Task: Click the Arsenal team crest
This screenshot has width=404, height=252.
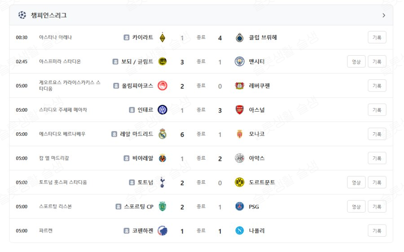Action: [240, 110]
